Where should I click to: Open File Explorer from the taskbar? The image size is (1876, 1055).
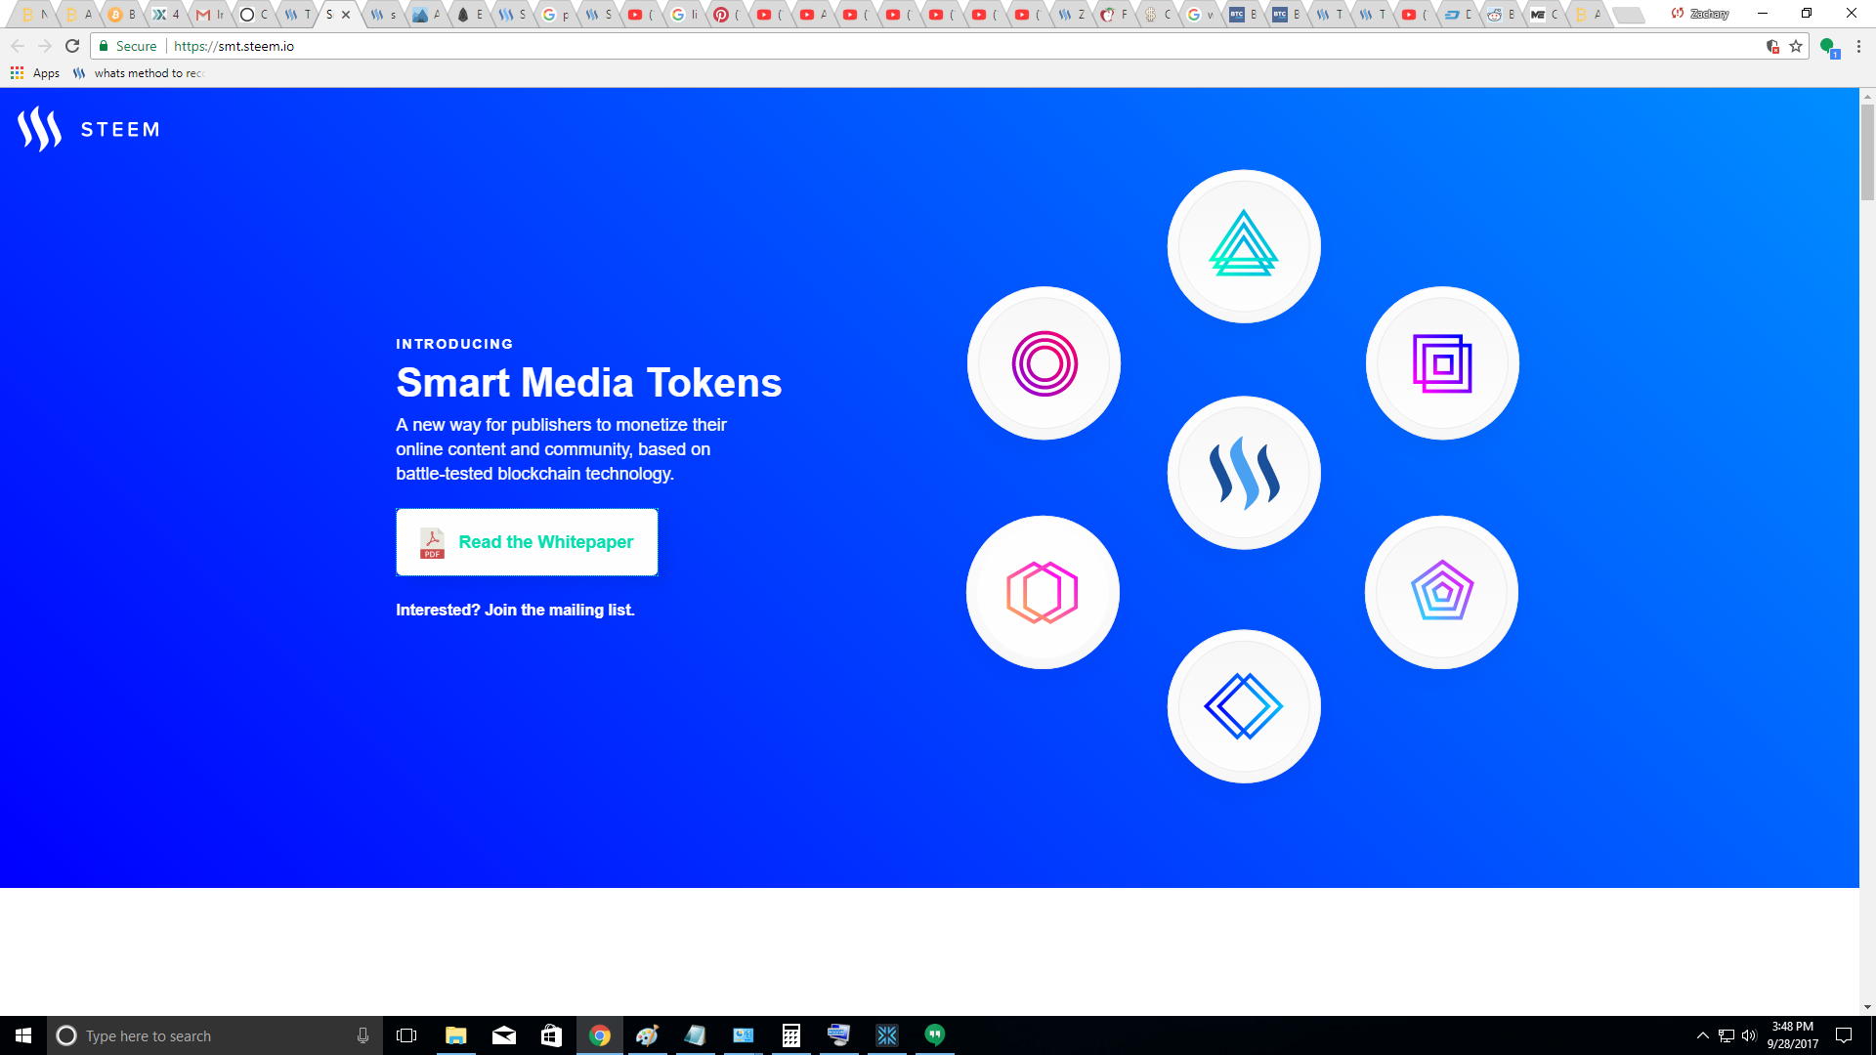pyautogui.click(x=455, y=1035)
